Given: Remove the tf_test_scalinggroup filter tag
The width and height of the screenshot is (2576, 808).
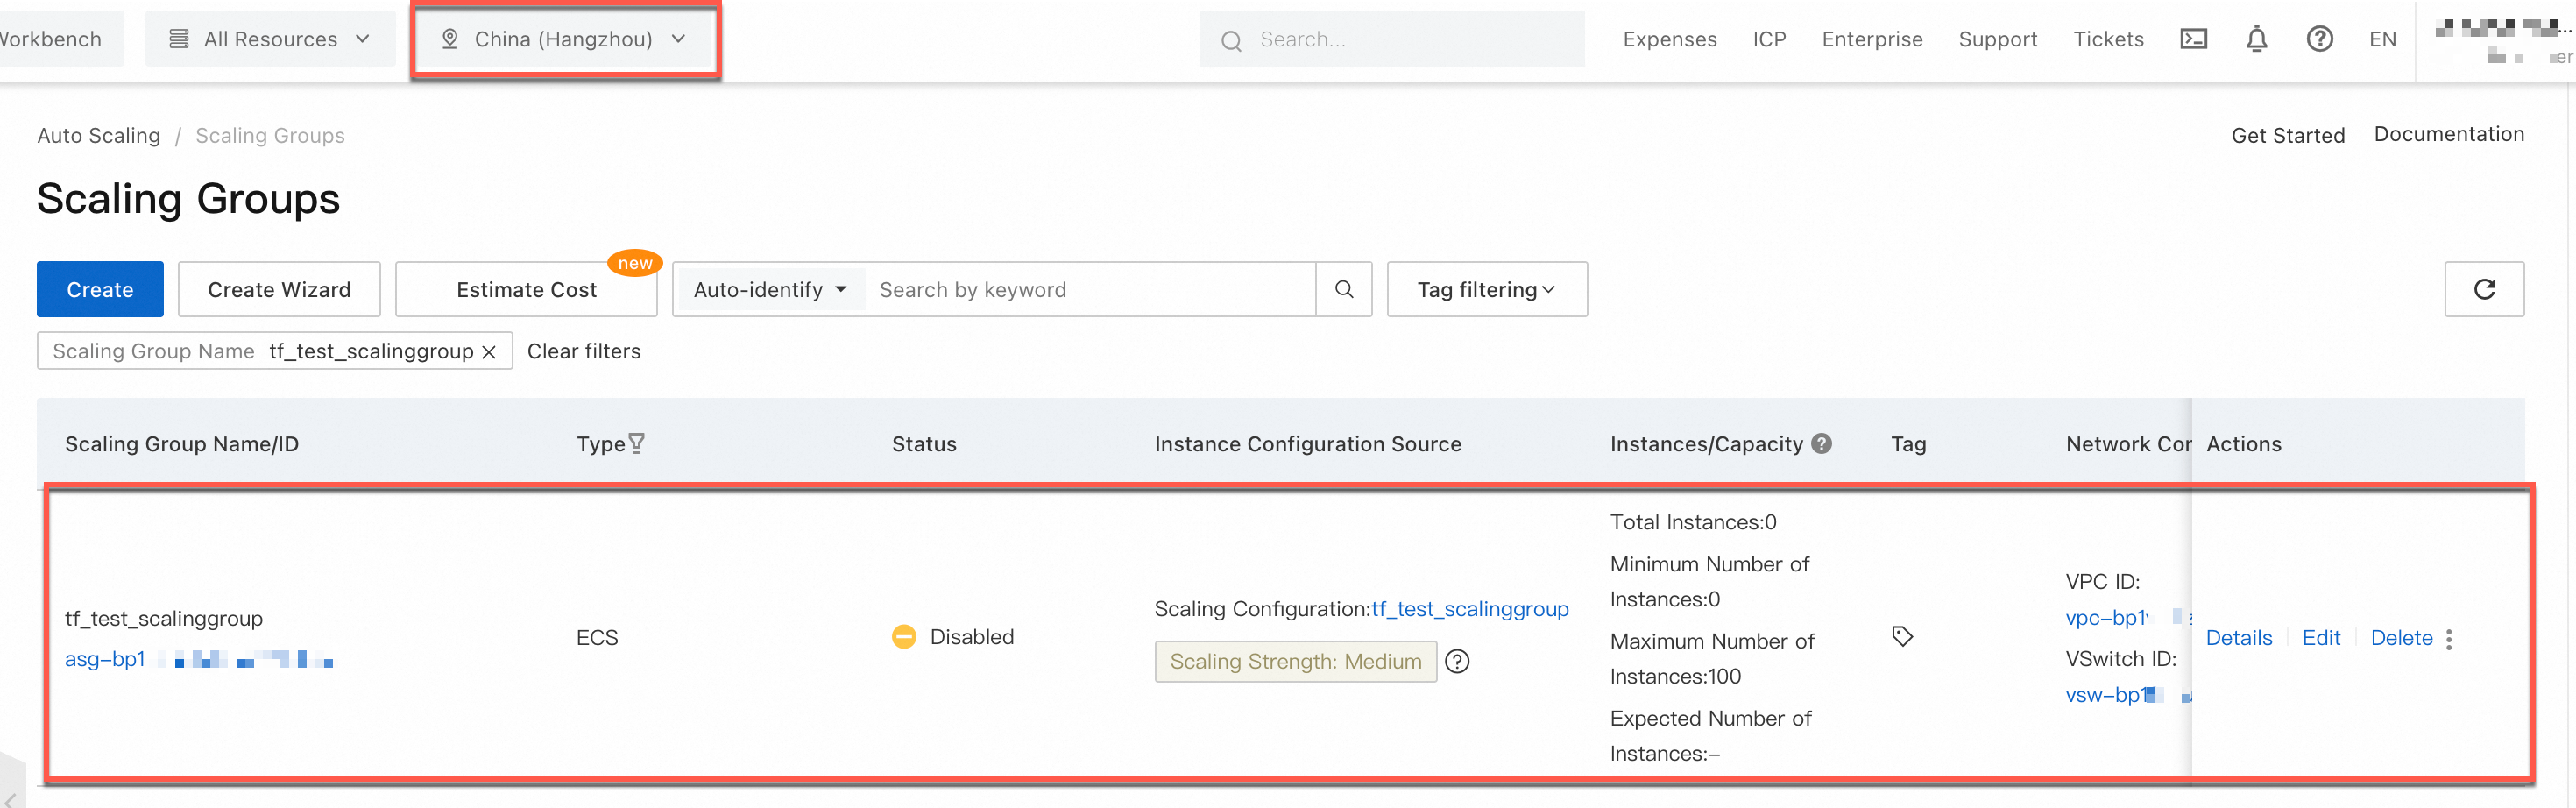Looking at the screenshot, I should pyautogui.click(x=489, y=352).
